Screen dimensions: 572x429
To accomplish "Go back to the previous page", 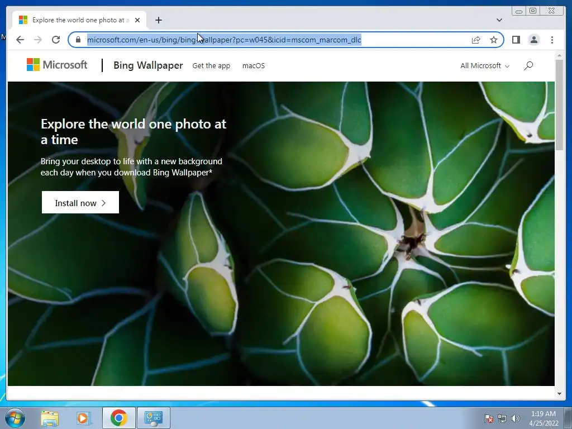I will coord(20,40).
